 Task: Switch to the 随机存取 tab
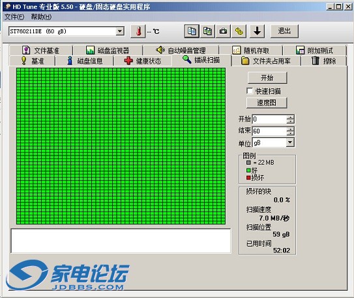pyautogui.click(x=251, y=50)
